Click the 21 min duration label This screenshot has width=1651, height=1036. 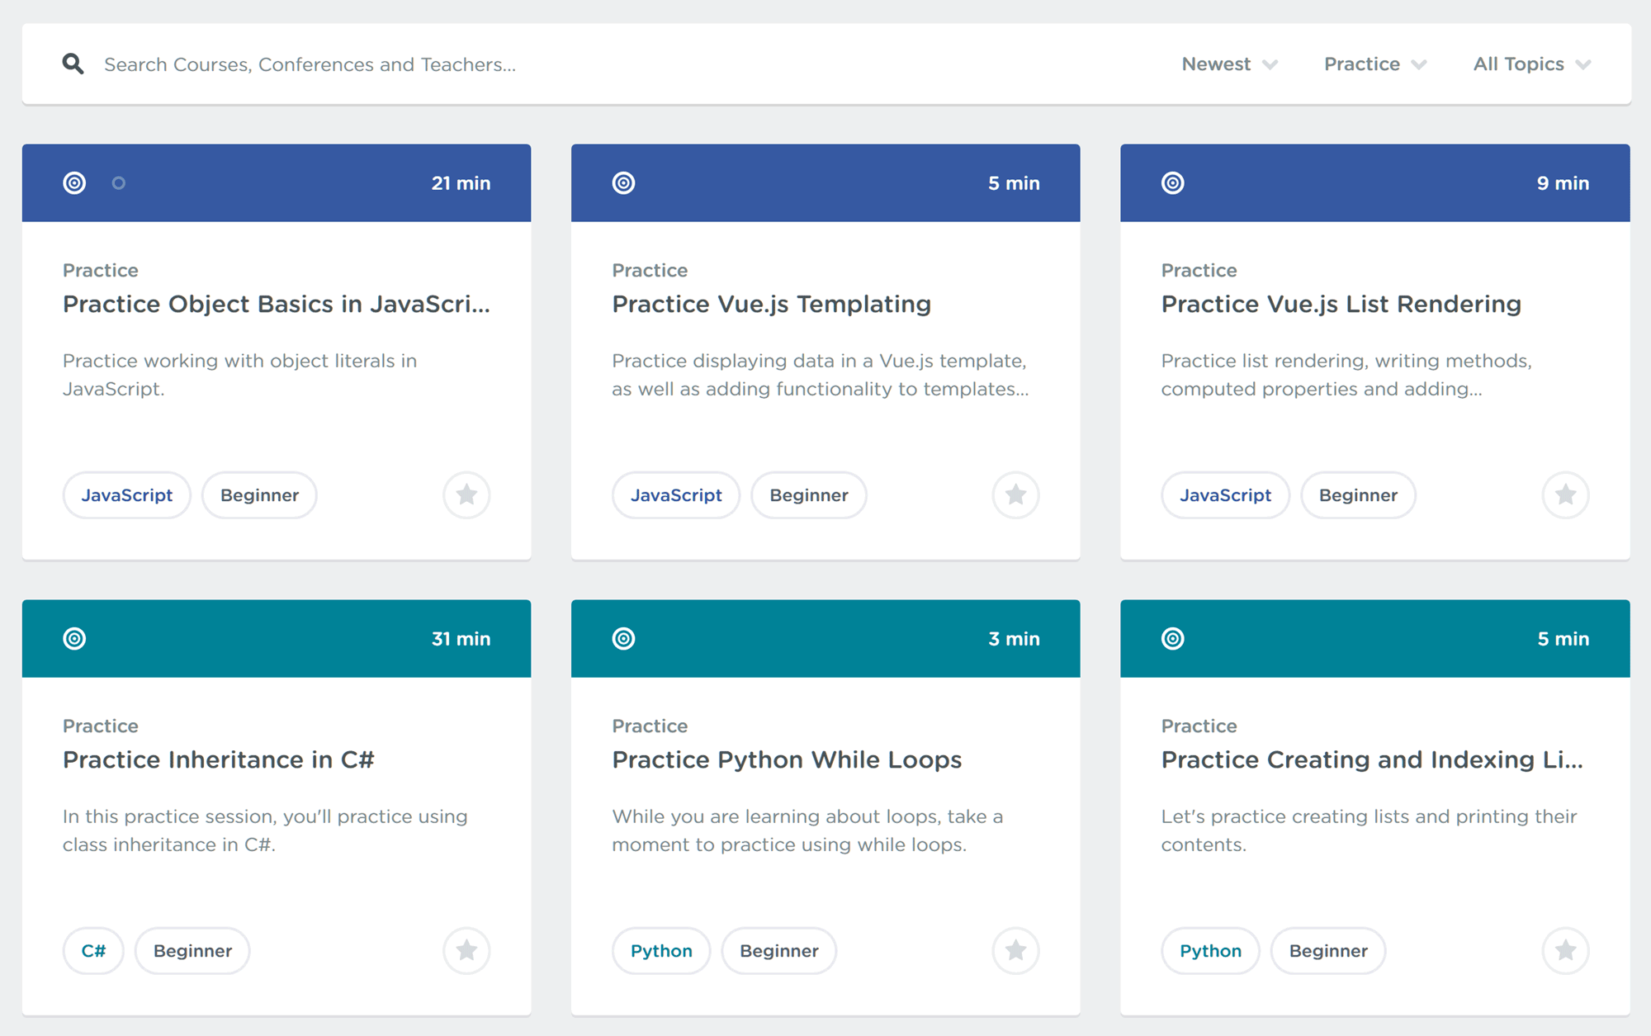(x=461, y=183)
